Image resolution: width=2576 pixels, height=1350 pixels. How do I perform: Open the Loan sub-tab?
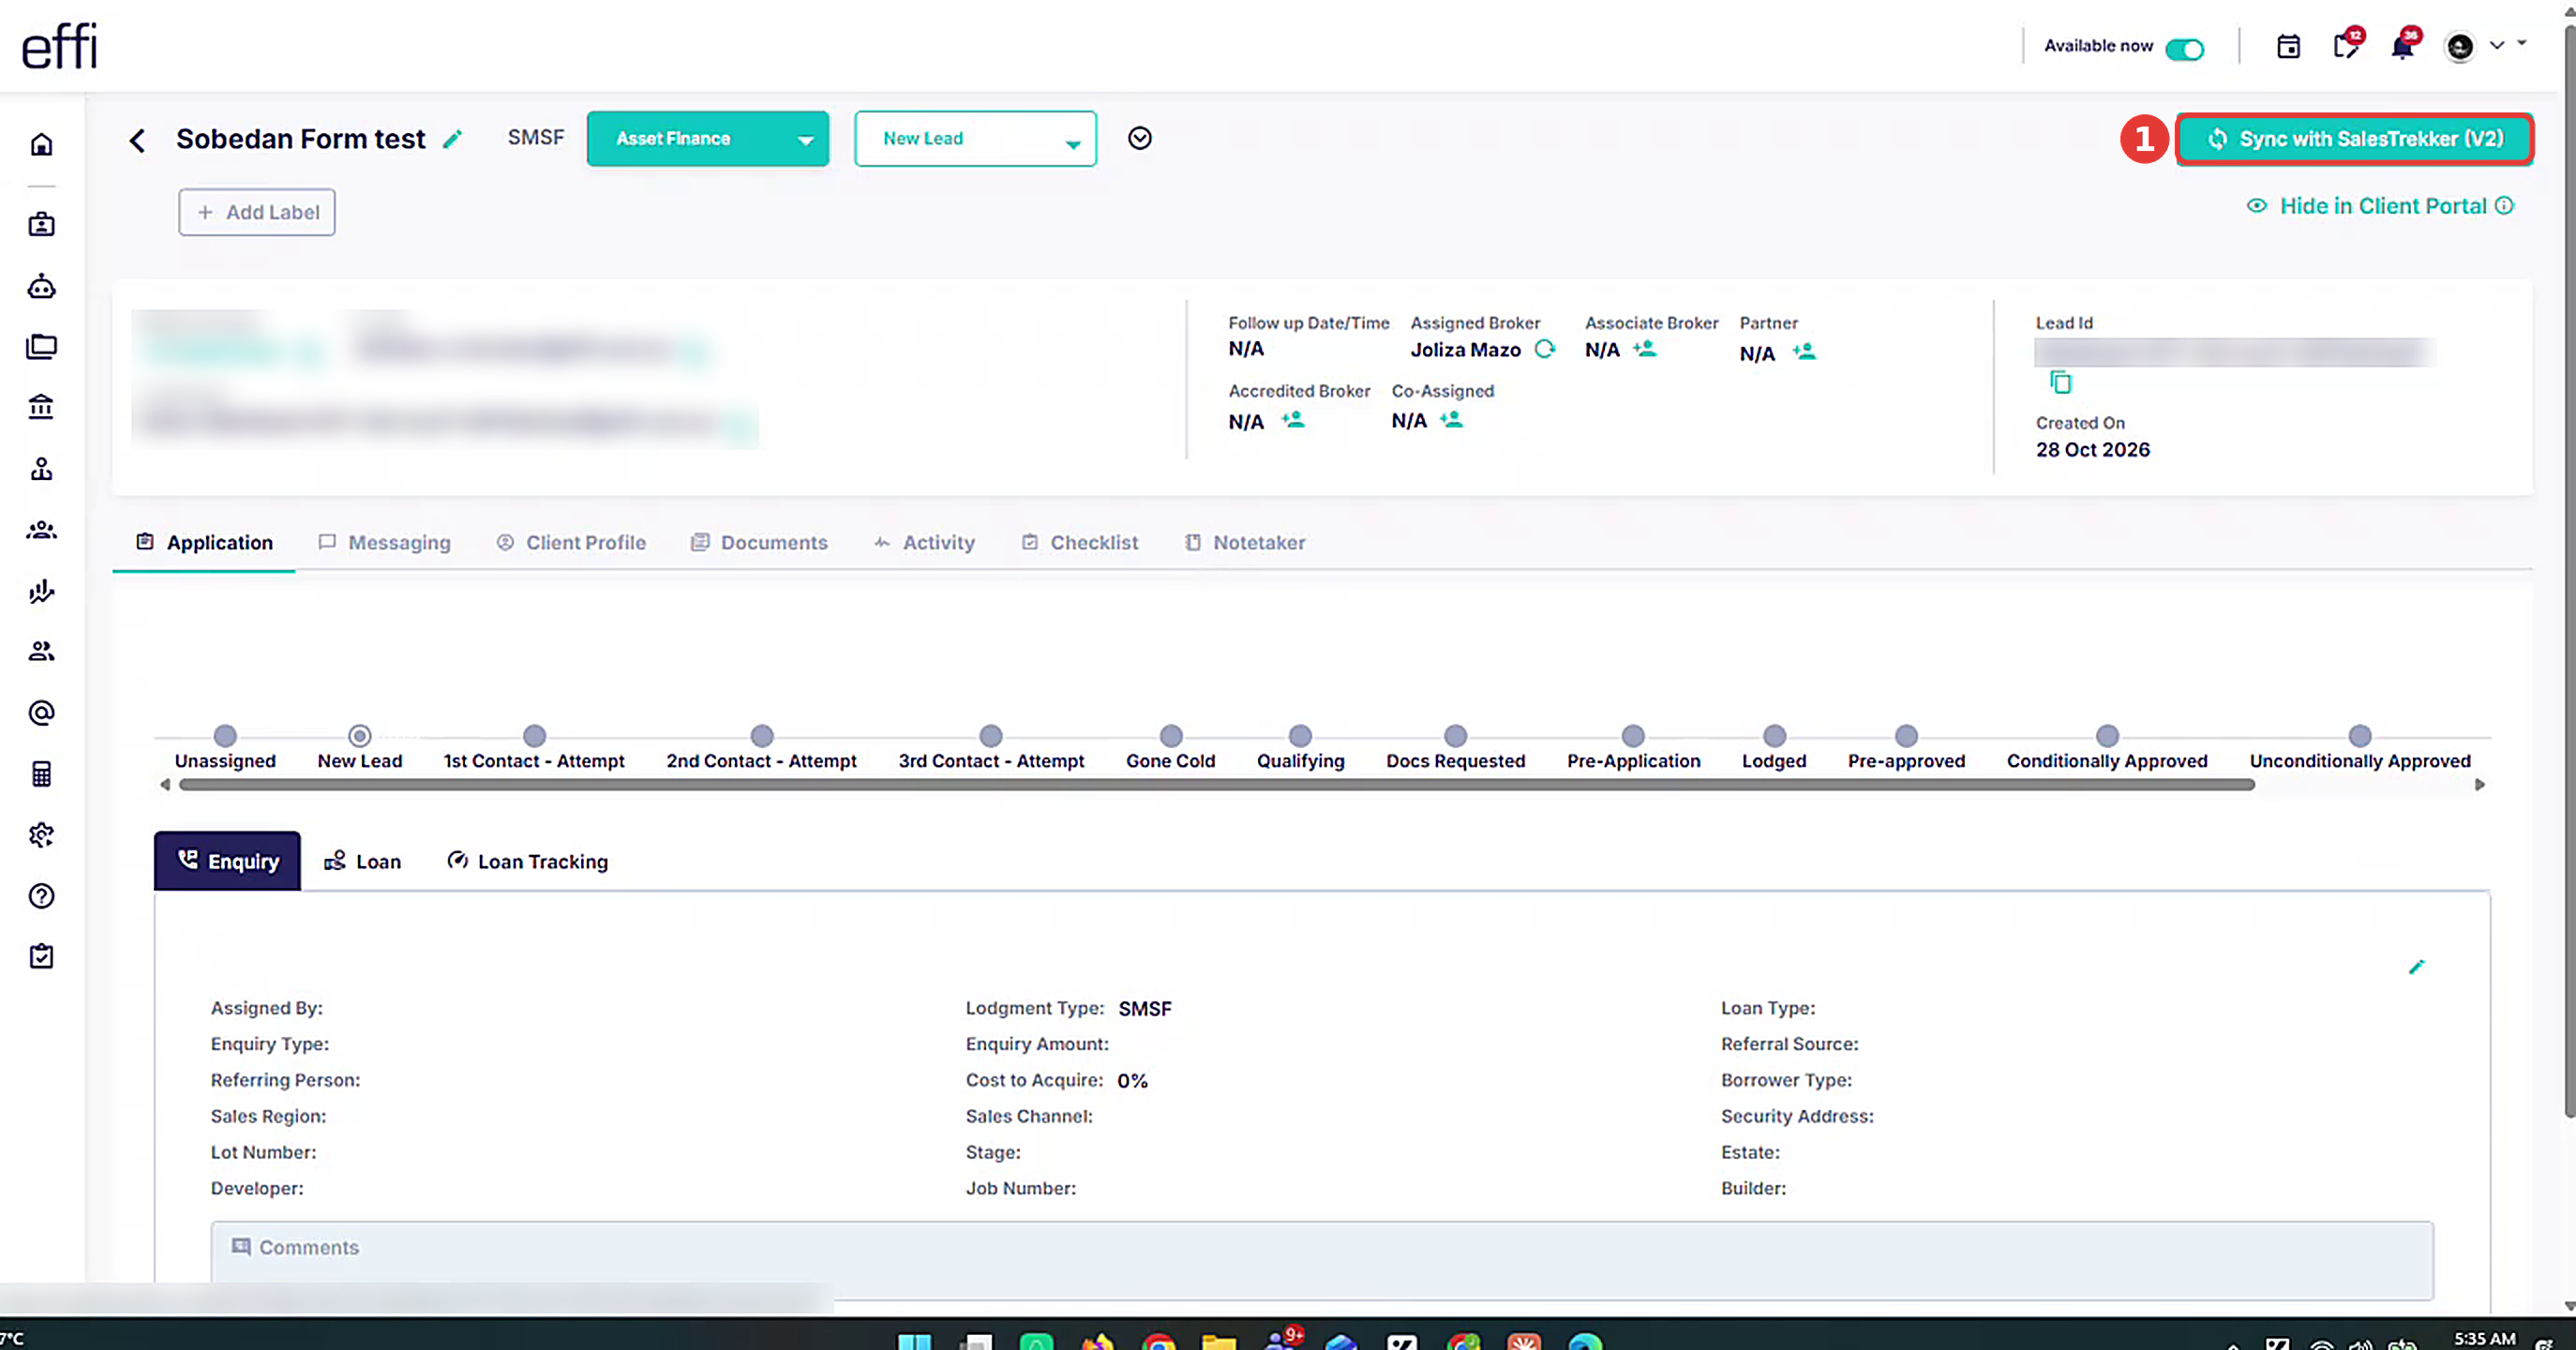tap(362, 862)
